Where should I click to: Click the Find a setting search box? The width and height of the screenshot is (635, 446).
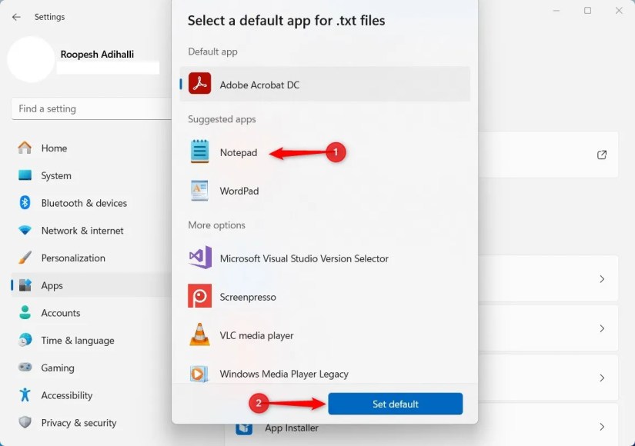click(x=92, y=108)
